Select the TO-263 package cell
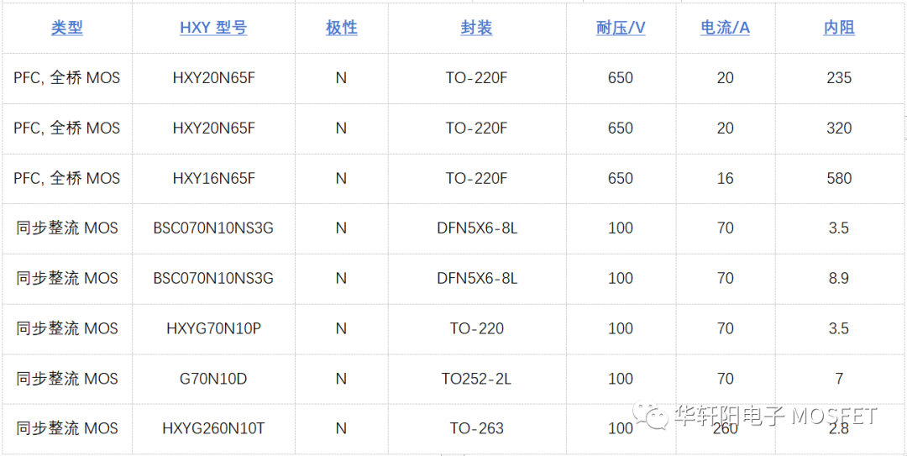907x456 pixels. point(477,429)
